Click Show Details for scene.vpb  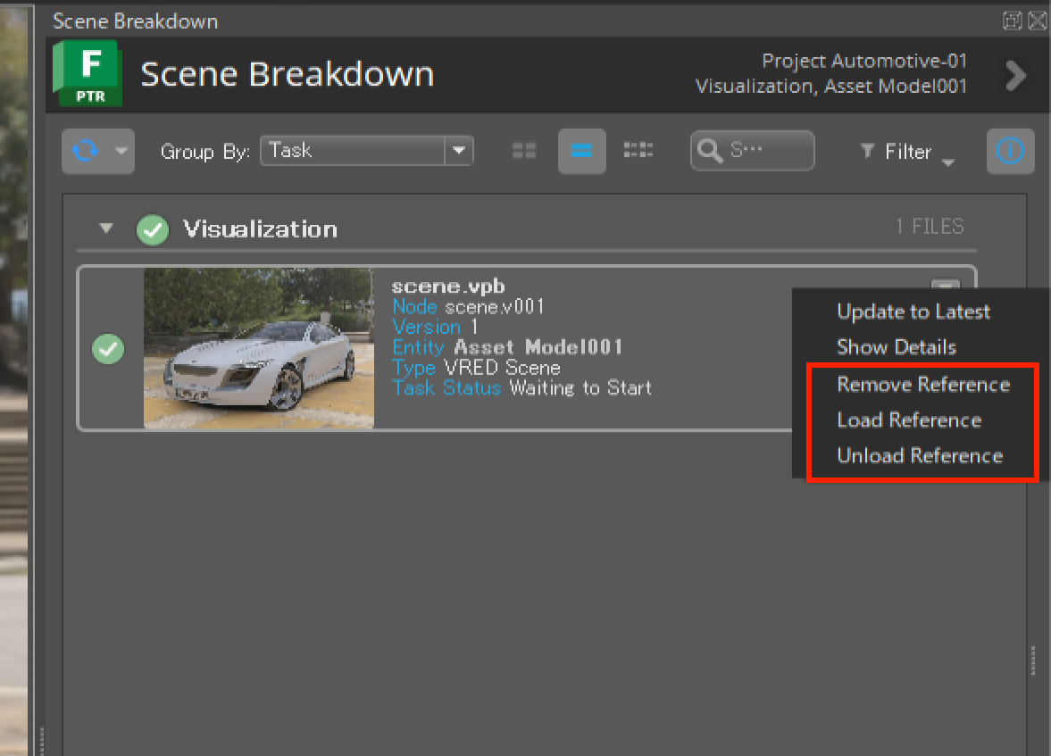[897, 347]
